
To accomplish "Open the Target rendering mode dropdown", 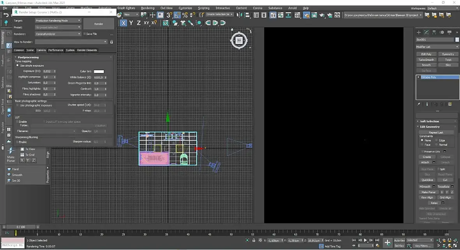I will [58, 21].
